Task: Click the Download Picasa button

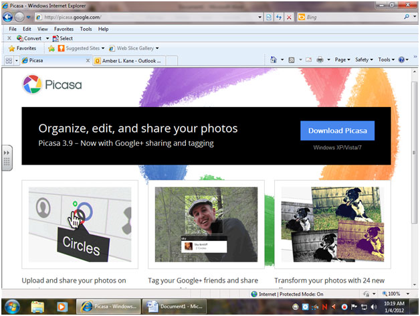Action: 337,131
